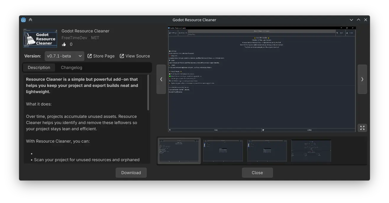Viewport: 389px width, 203px height.
Task: Open the v0.7.1-beta version dropdown
Action: tap(64, 56)
